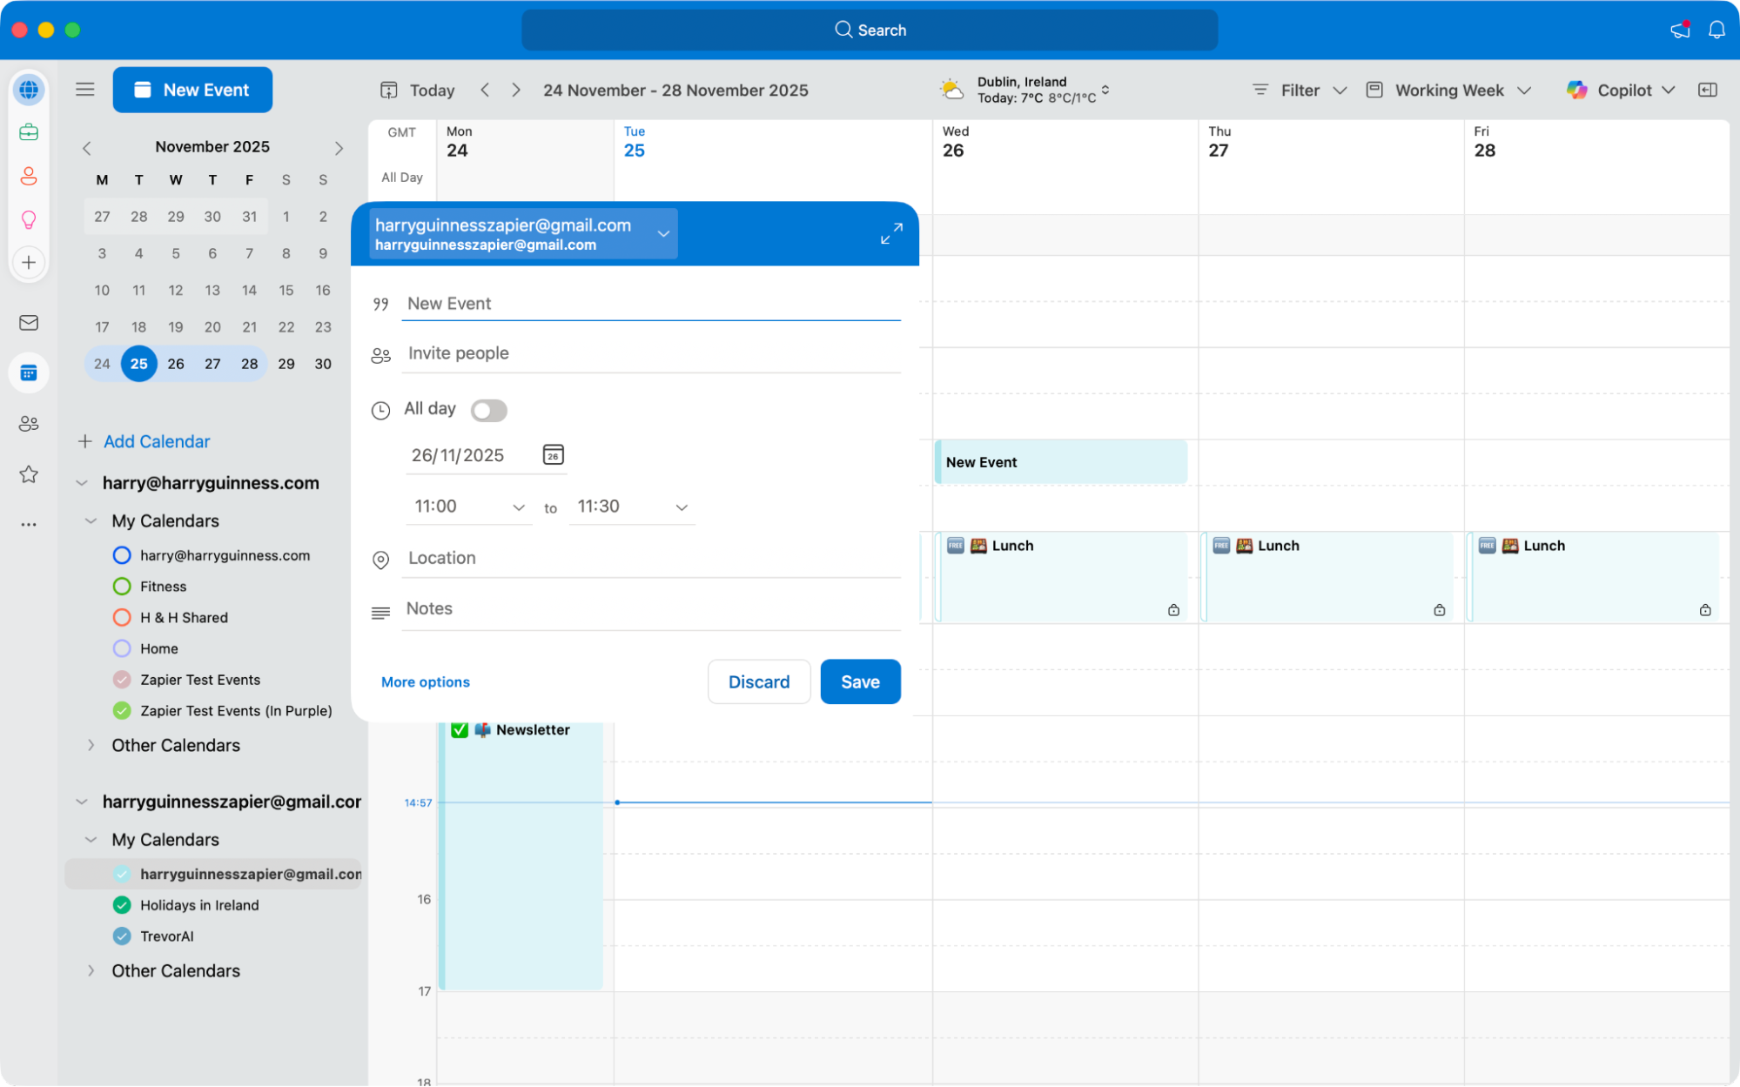Open Copilot from the toolbar
Screen dimensions: 1740x1087
point(1621,90)
